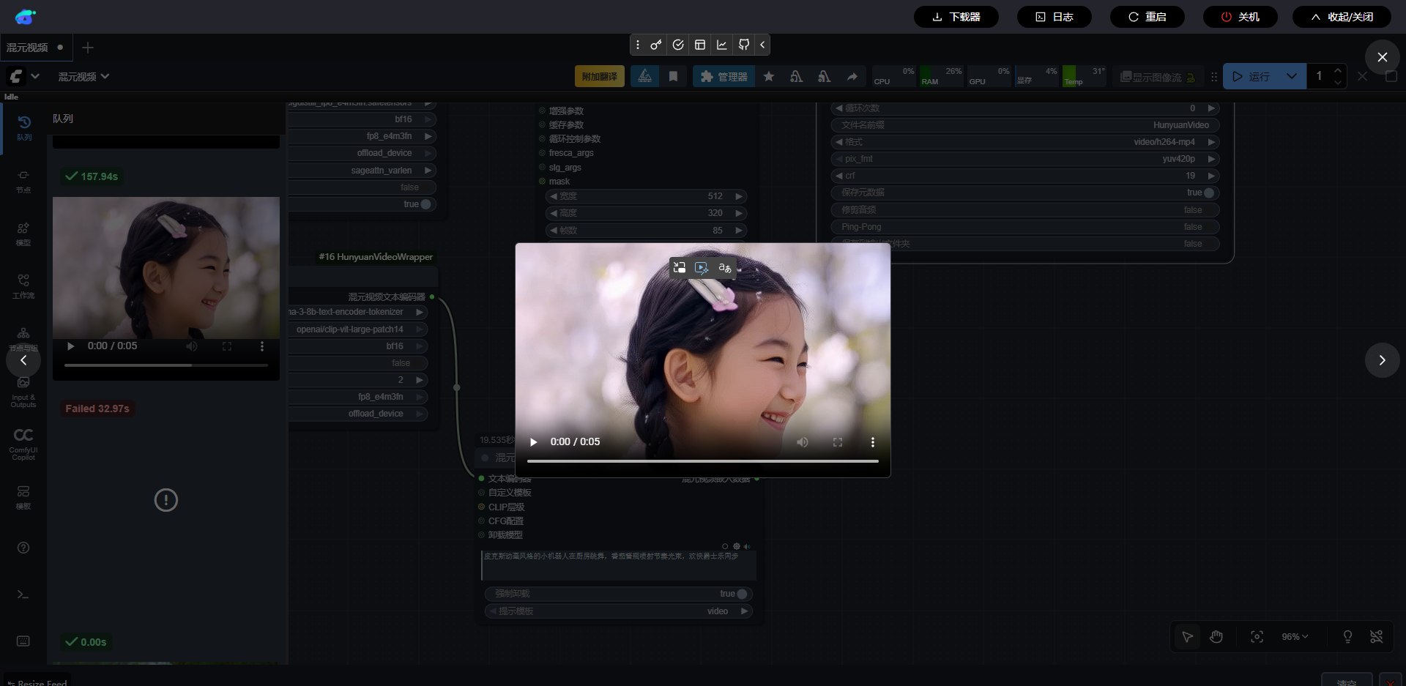Click the check-circle icon in floating toolbar
Screen dimensions: 1406x686
point(678,45)
